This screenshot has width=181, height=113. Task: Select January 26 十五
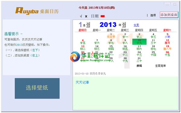167,54
